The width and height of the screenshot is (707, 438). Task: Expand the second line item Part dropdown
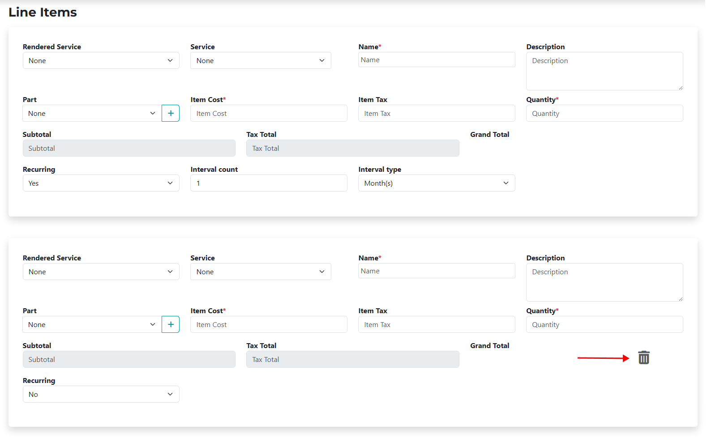(x=92, y=324)
